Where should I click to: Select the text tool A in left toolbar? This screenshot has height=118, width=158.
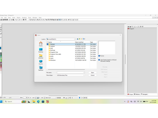coord(1,29)
